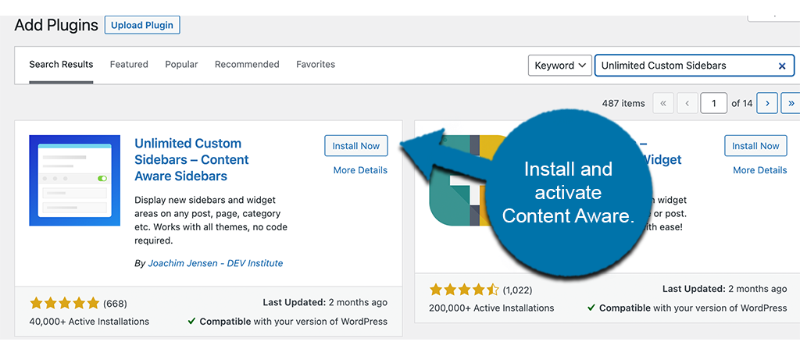800x356 pixels.
Task: Click the current page number box
Action: click(714, 104)
